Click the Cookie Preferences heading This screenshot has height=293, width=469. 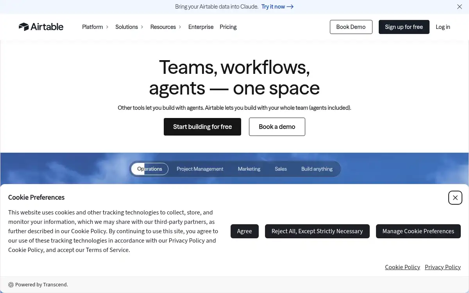[x=36, y=197]
